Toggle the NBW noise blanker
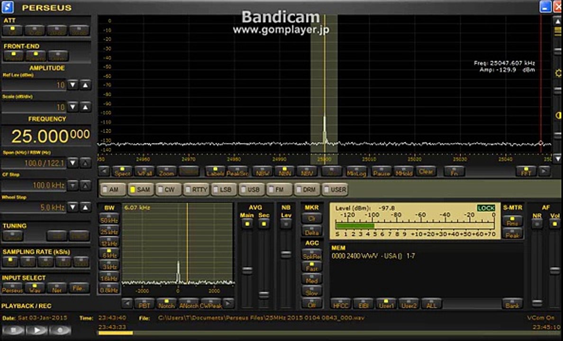Viewport: 563px width, 341px height. (263, 171)
